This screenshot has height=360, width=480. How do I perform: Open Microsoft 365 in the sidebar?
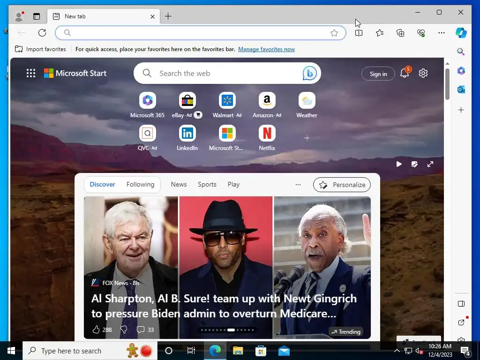pos(461,71)
